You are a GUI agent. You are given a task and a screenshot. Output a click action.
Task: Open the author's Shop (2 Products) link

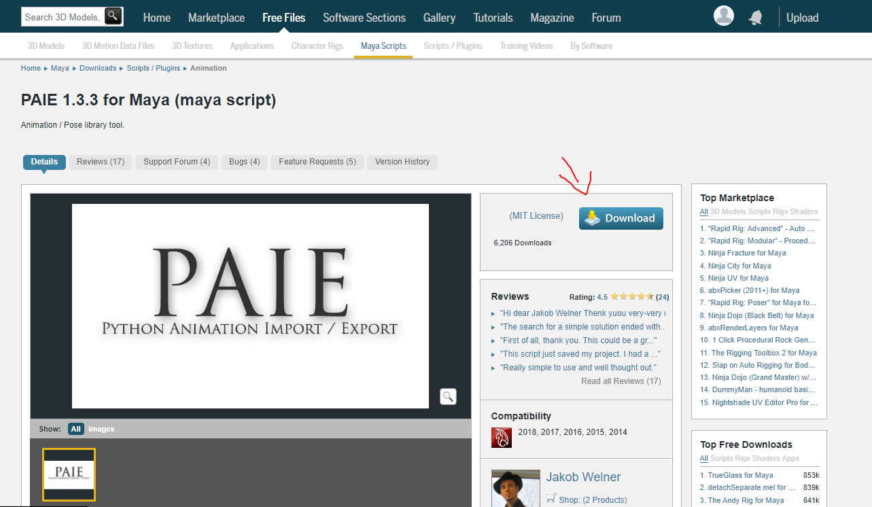point(593,500)
